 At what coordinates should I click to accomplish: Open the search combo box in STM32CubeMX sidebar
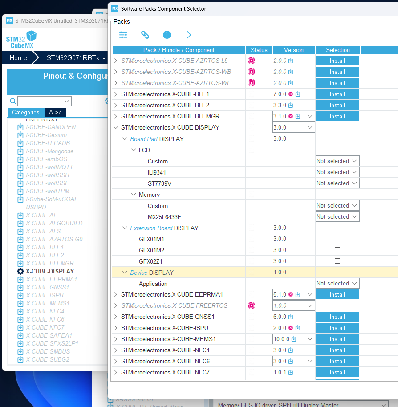(45, 101)
